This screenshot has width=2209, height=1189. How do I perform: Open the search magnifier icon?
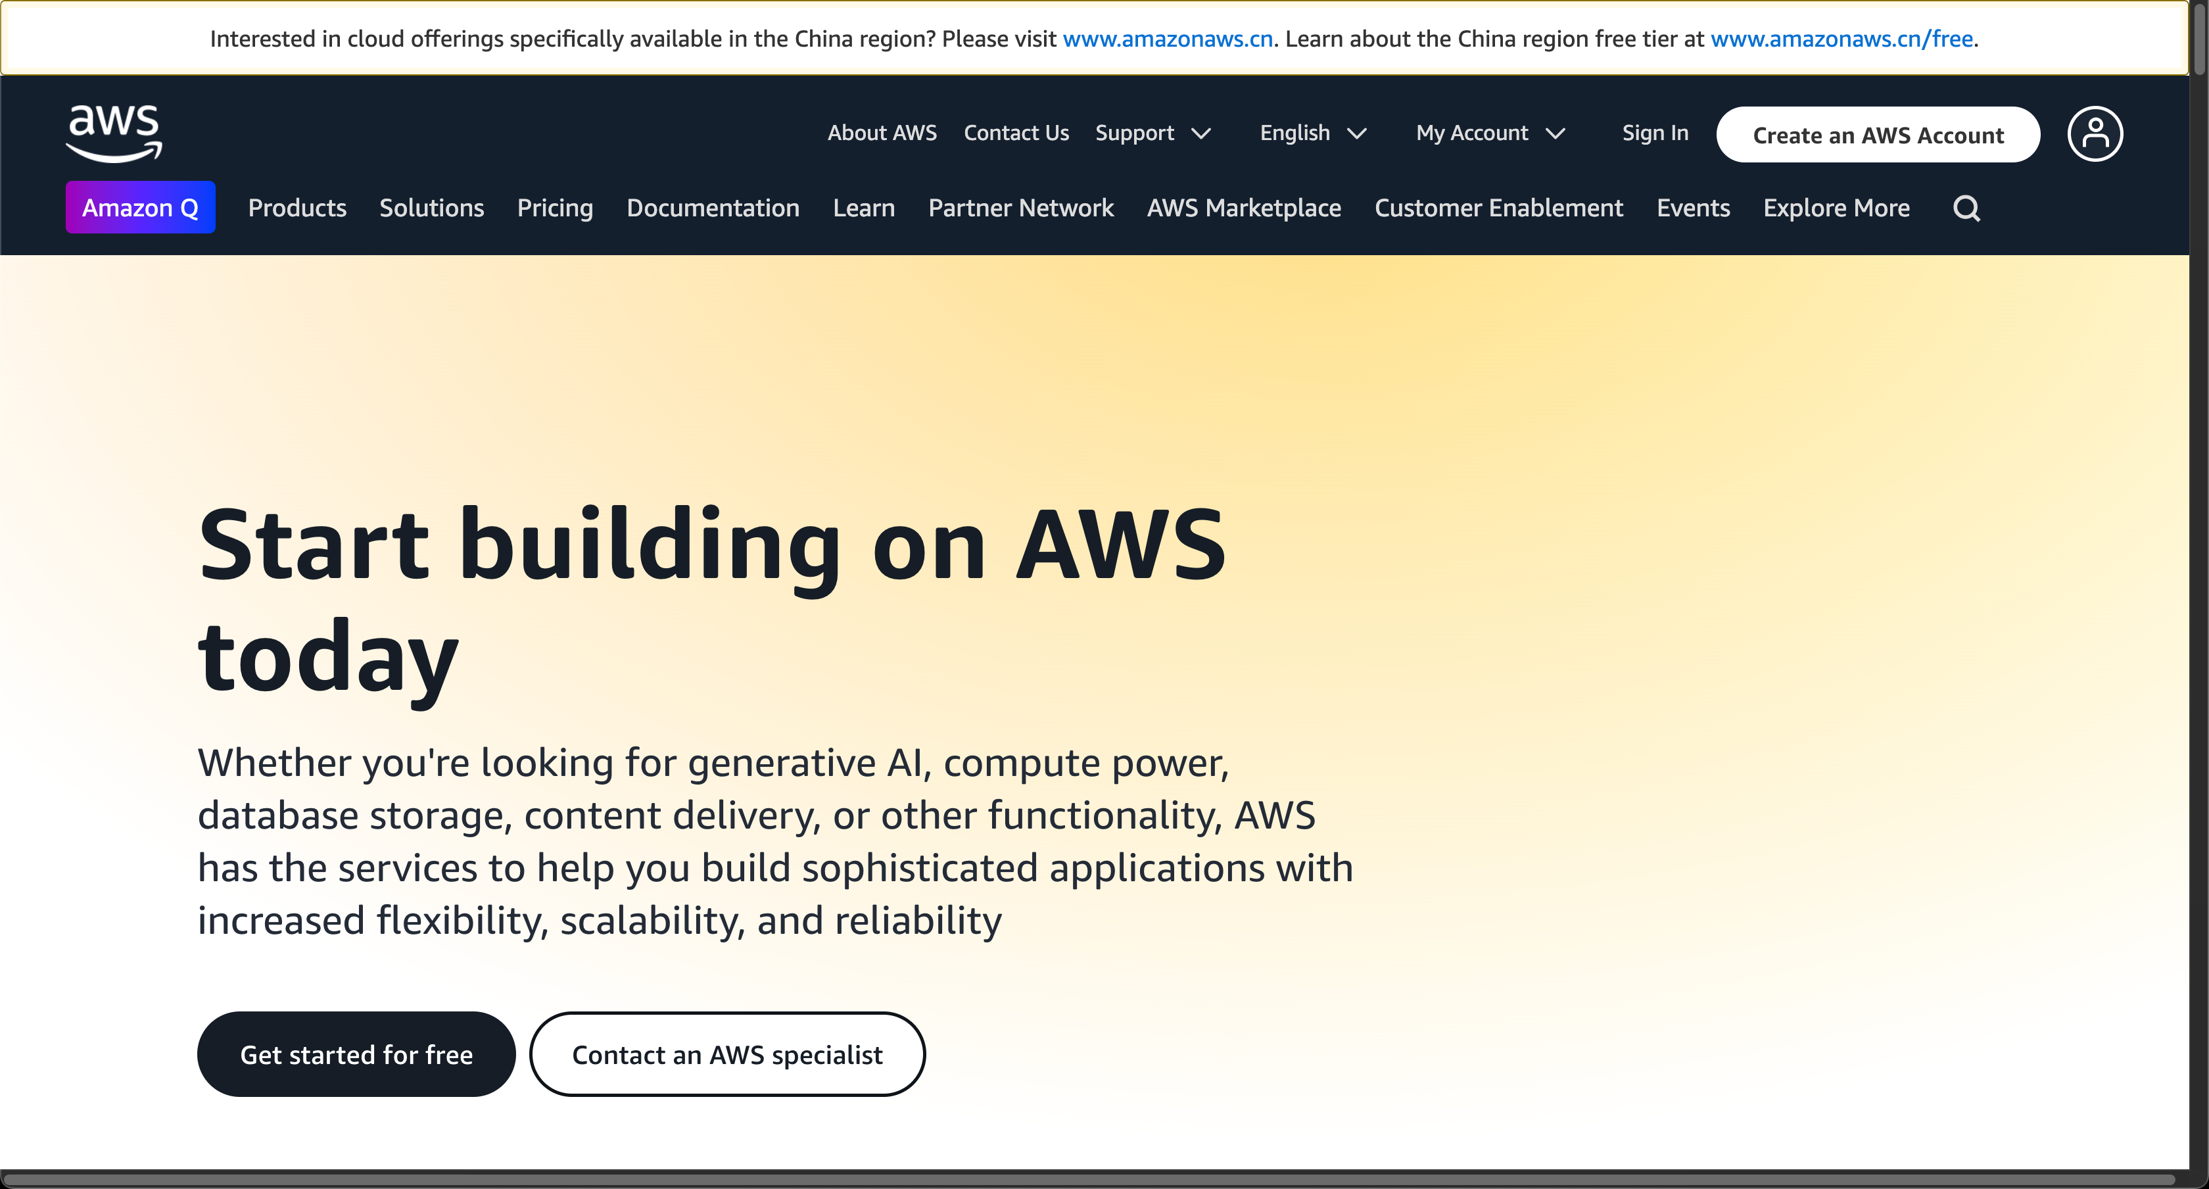tap(1966, 208)
